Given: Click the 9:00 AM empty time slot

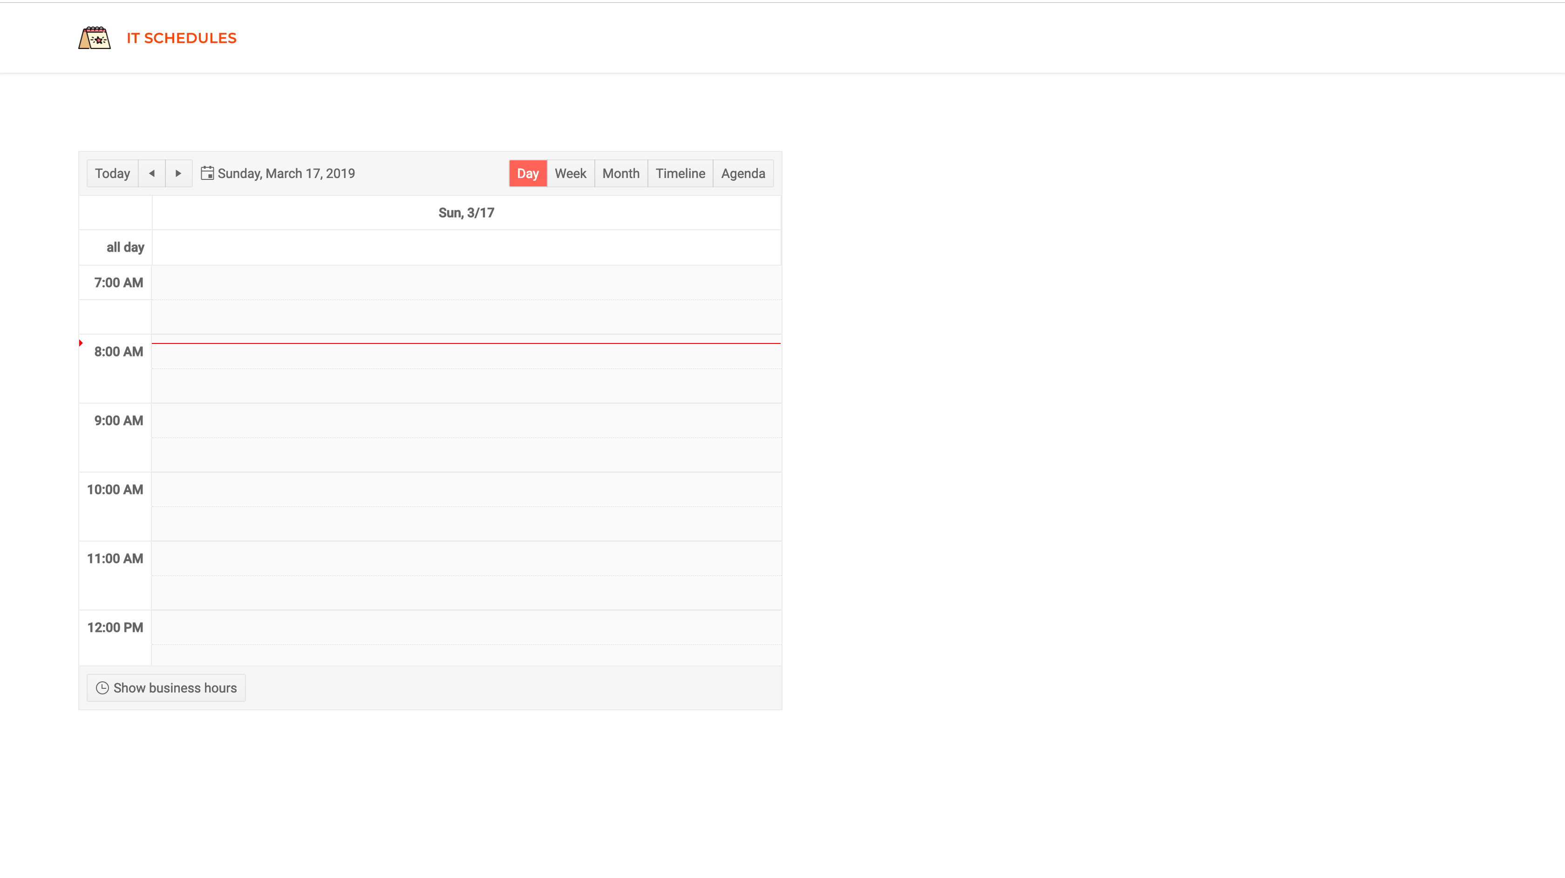Looking at the screenshot, I should [x=467, y=419].
